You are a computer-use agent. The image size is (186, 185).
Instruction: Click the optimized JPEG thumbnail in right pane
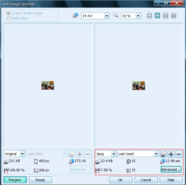pos(139,86)
